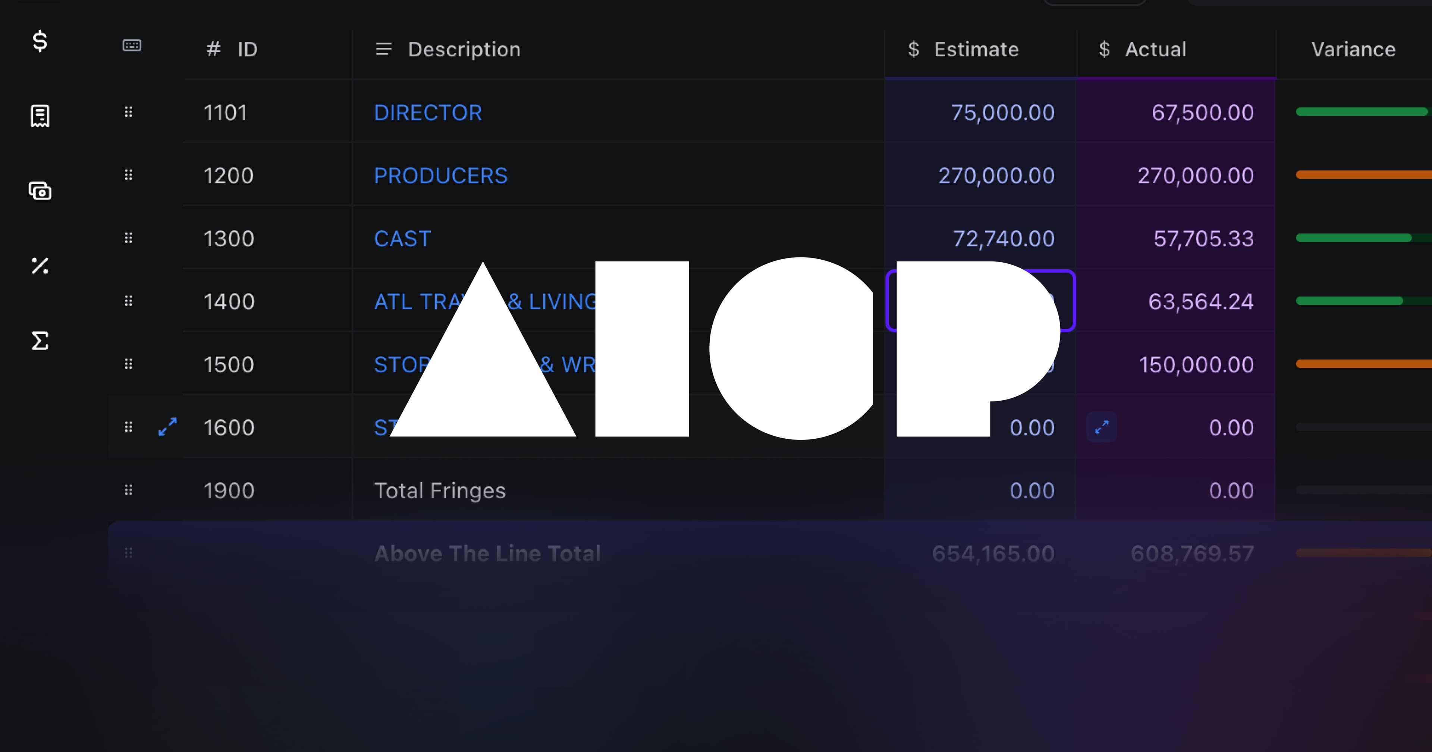
Task: Open keyboard shortcuts via the keyboard icon
Action: 131,46
